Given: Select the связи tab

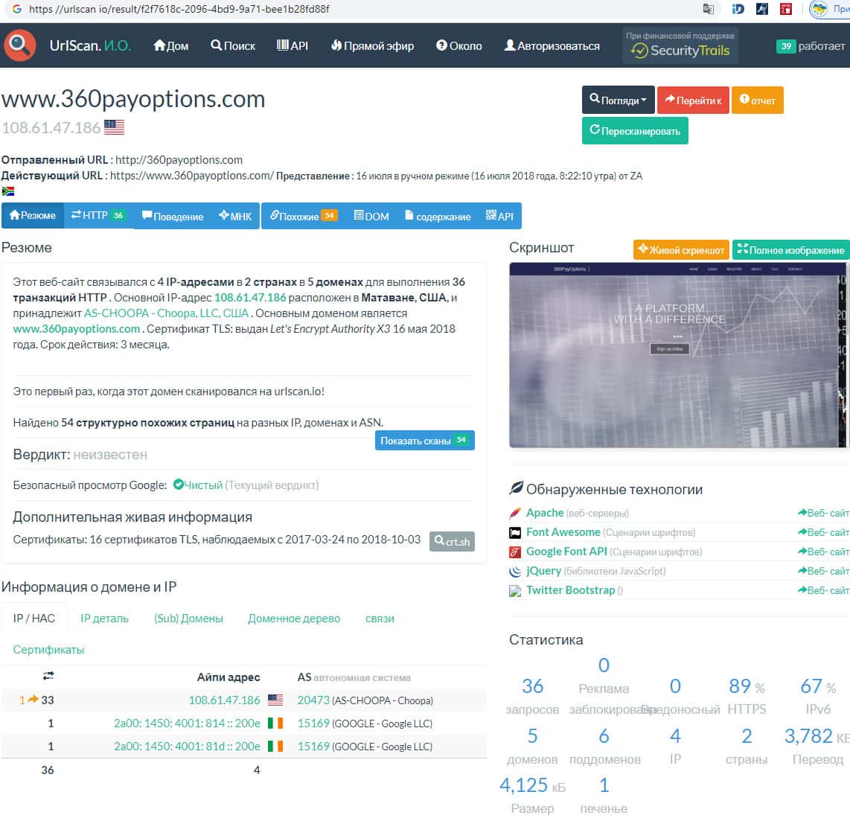Looking at the screenshot, I should [x=380, y=618].
